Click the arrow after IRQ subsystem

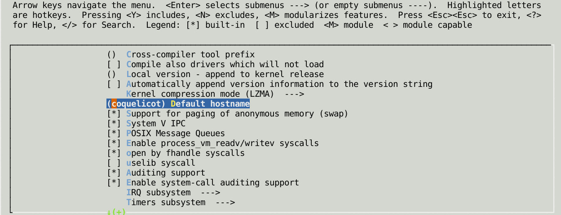click(210, 193)
